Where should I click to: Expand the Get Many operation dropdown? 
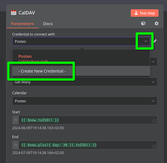click(153, 82)
